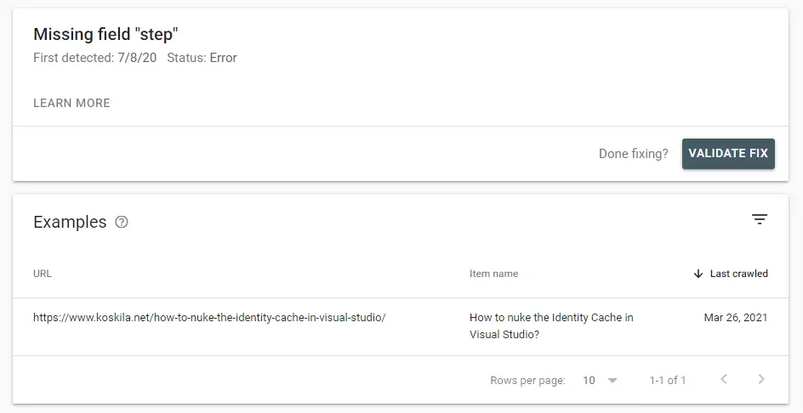Screen dimensions: 803x413
Task: Open the Examples help question mark icon
Action: coord(122,223)
